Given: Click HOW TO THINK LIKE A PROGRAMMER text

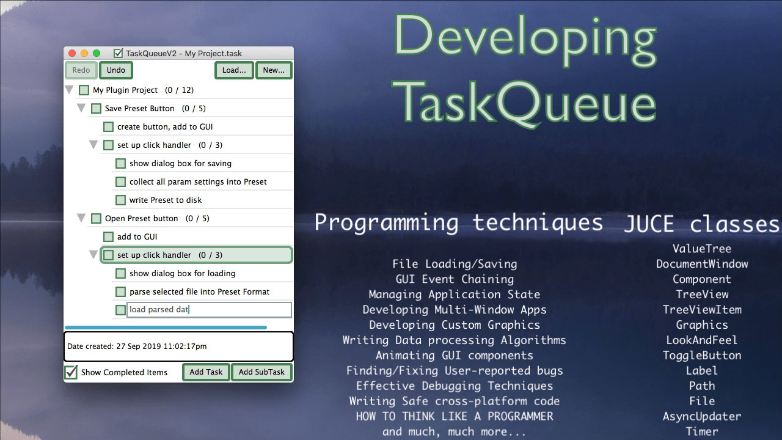Looking at the screenshot, I should pos(455,416).
